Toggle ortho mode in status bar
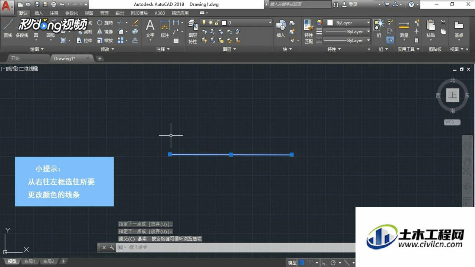The image size is (475, 267). (325, 263)
